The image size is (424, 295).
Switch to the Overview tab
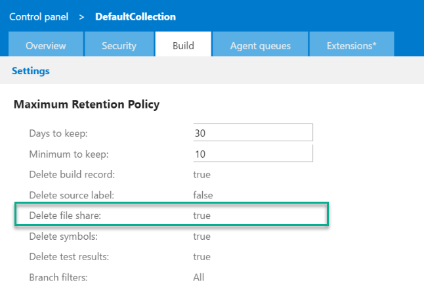pos(46,45)
